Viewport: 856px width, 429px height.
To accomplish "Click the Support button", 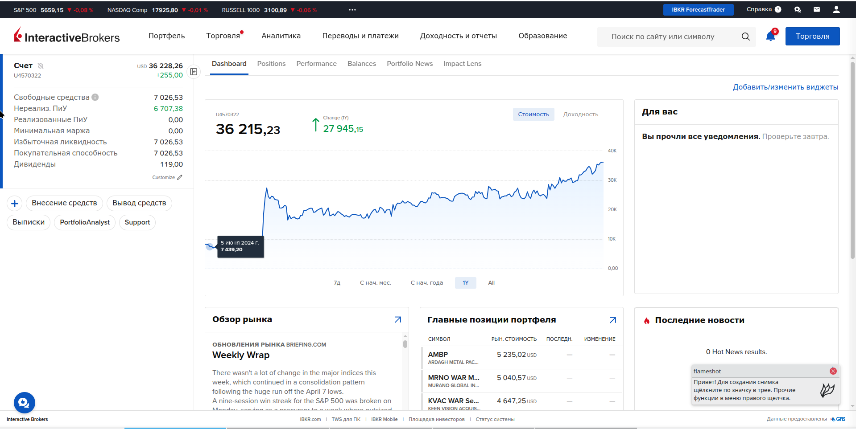I will tap(137, 222).
